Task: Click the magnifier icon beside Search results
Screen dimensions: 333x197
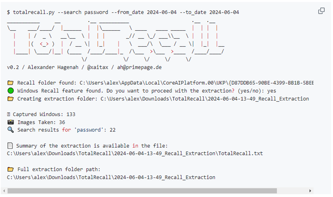Action: [x=11, y=130]
